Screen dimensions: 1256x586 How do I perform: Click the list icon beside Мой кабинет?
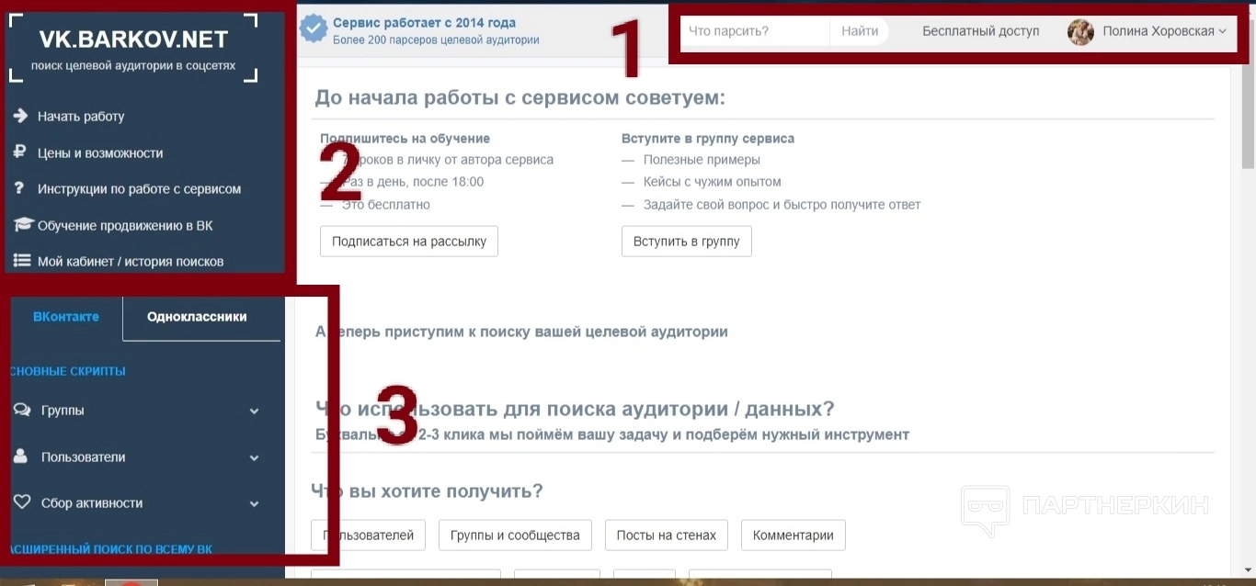(22, 261)
